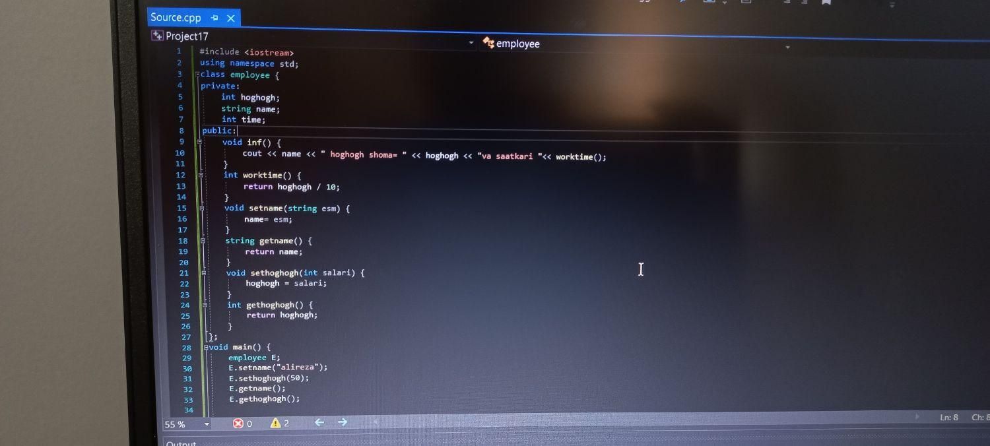The image size is (990, 446).
Task: Click line number 1 in the margin
Action: [178, 51]
